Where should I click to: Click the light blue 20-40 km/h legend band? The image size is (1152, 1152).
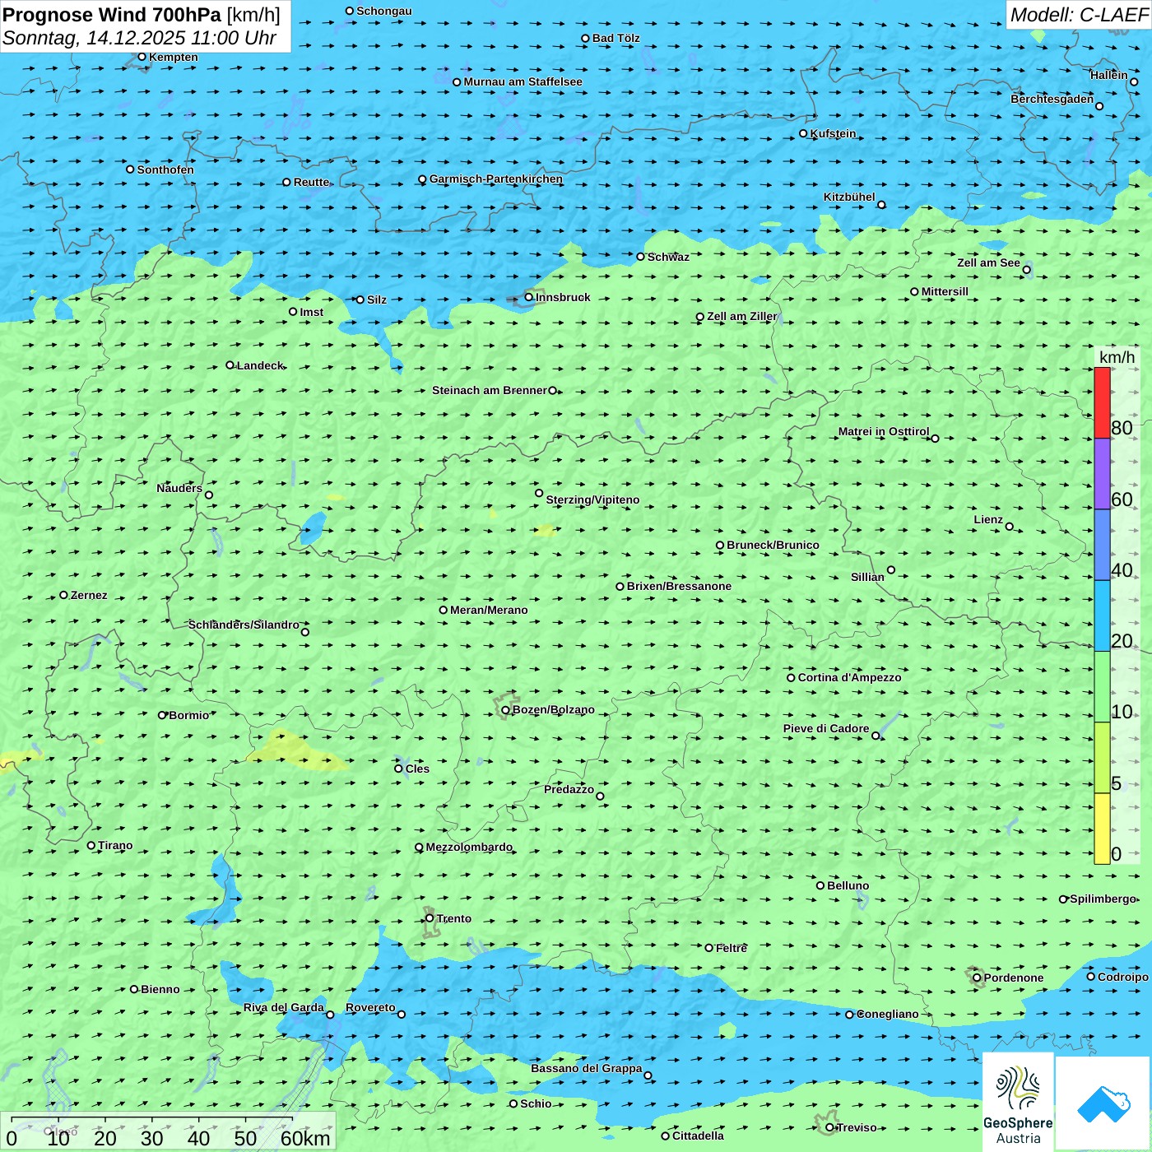(x=1102, y=615)
